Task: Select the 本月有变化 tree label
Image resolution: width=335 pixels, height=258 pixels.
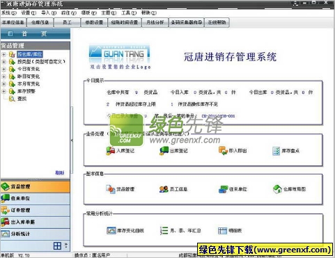Action: (x=29, y=84)
